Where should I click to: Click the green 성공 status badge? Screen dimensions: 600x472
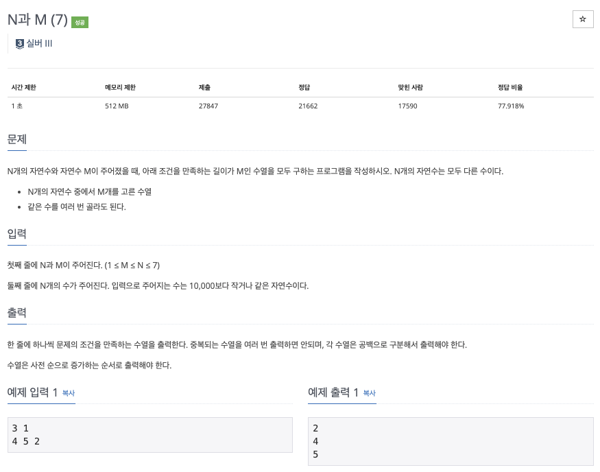pos(80,22)
